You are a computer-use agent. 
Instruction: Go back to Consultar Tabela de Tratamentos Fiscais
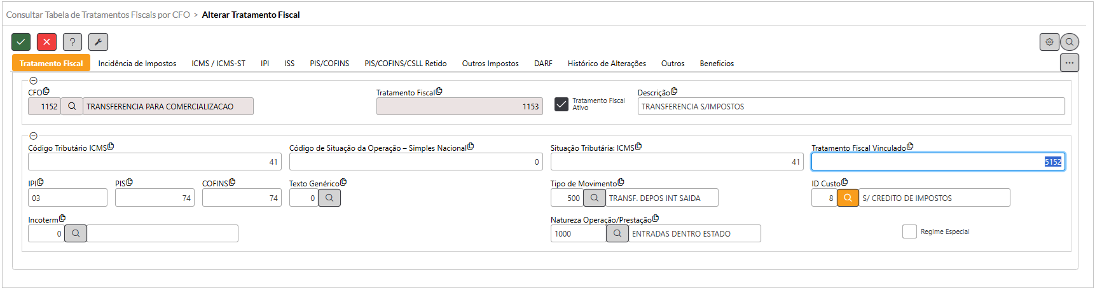pyautogui.click(x=98, y=15)
